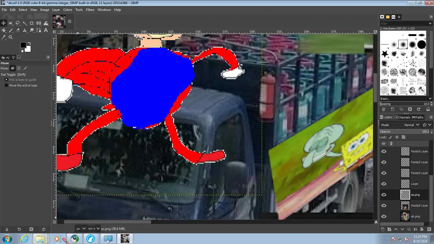Toggle visibility of the layer named Layer
The height and width of the screenshot is (244, 434).
384,184
